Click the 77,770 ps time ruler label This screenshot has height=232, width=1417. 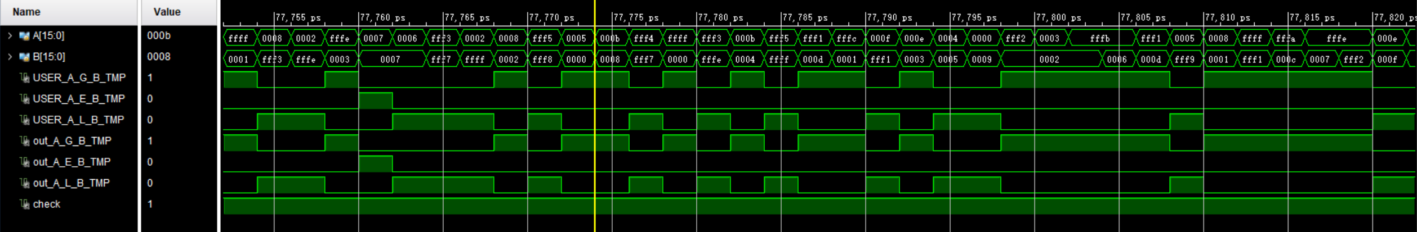552,18
